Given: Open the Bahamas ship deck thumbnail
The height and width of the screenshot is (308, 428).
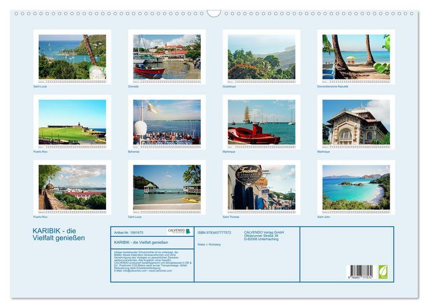Looking at the screenshot, I should (167, 122).
